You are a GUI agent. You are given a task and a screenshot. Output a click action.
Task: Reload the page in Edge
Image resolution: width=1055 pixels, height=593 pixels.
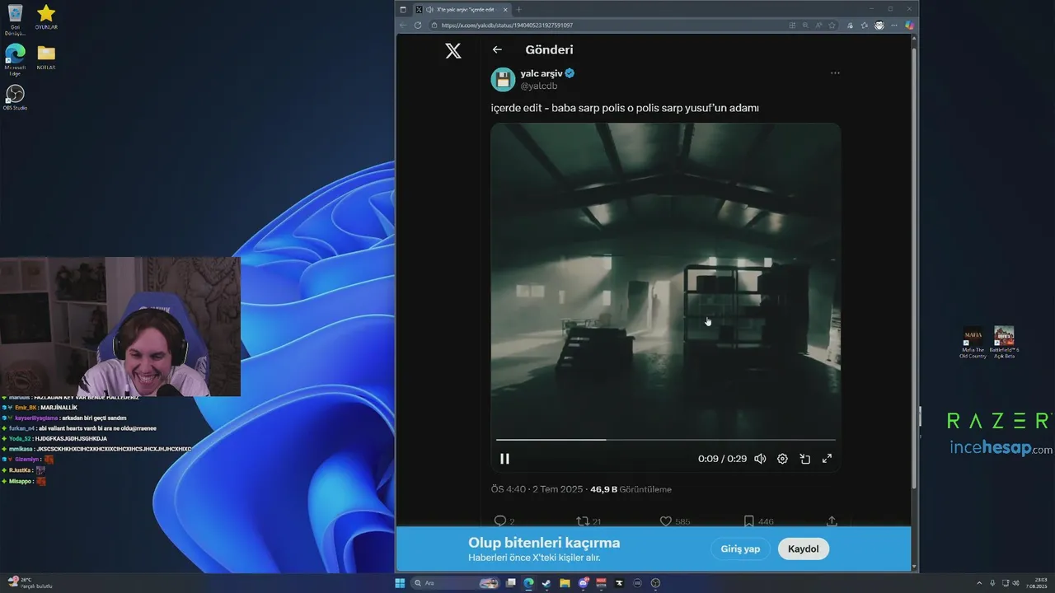pyautogui.click(x=418, y=26)
